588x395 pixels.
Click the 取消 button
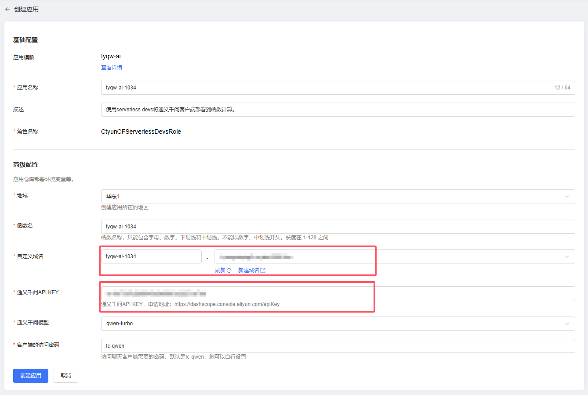coord(66,376)
